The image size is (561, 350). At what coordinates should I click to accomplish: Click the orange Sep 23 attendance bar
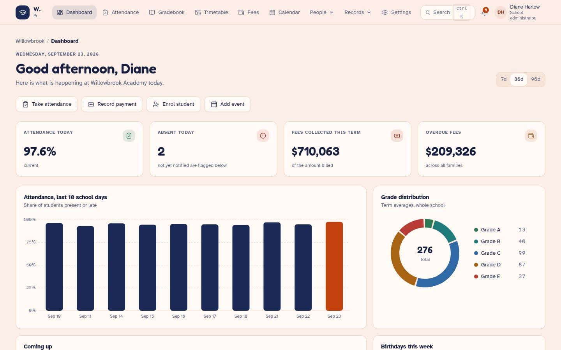(x=334, y=266)
